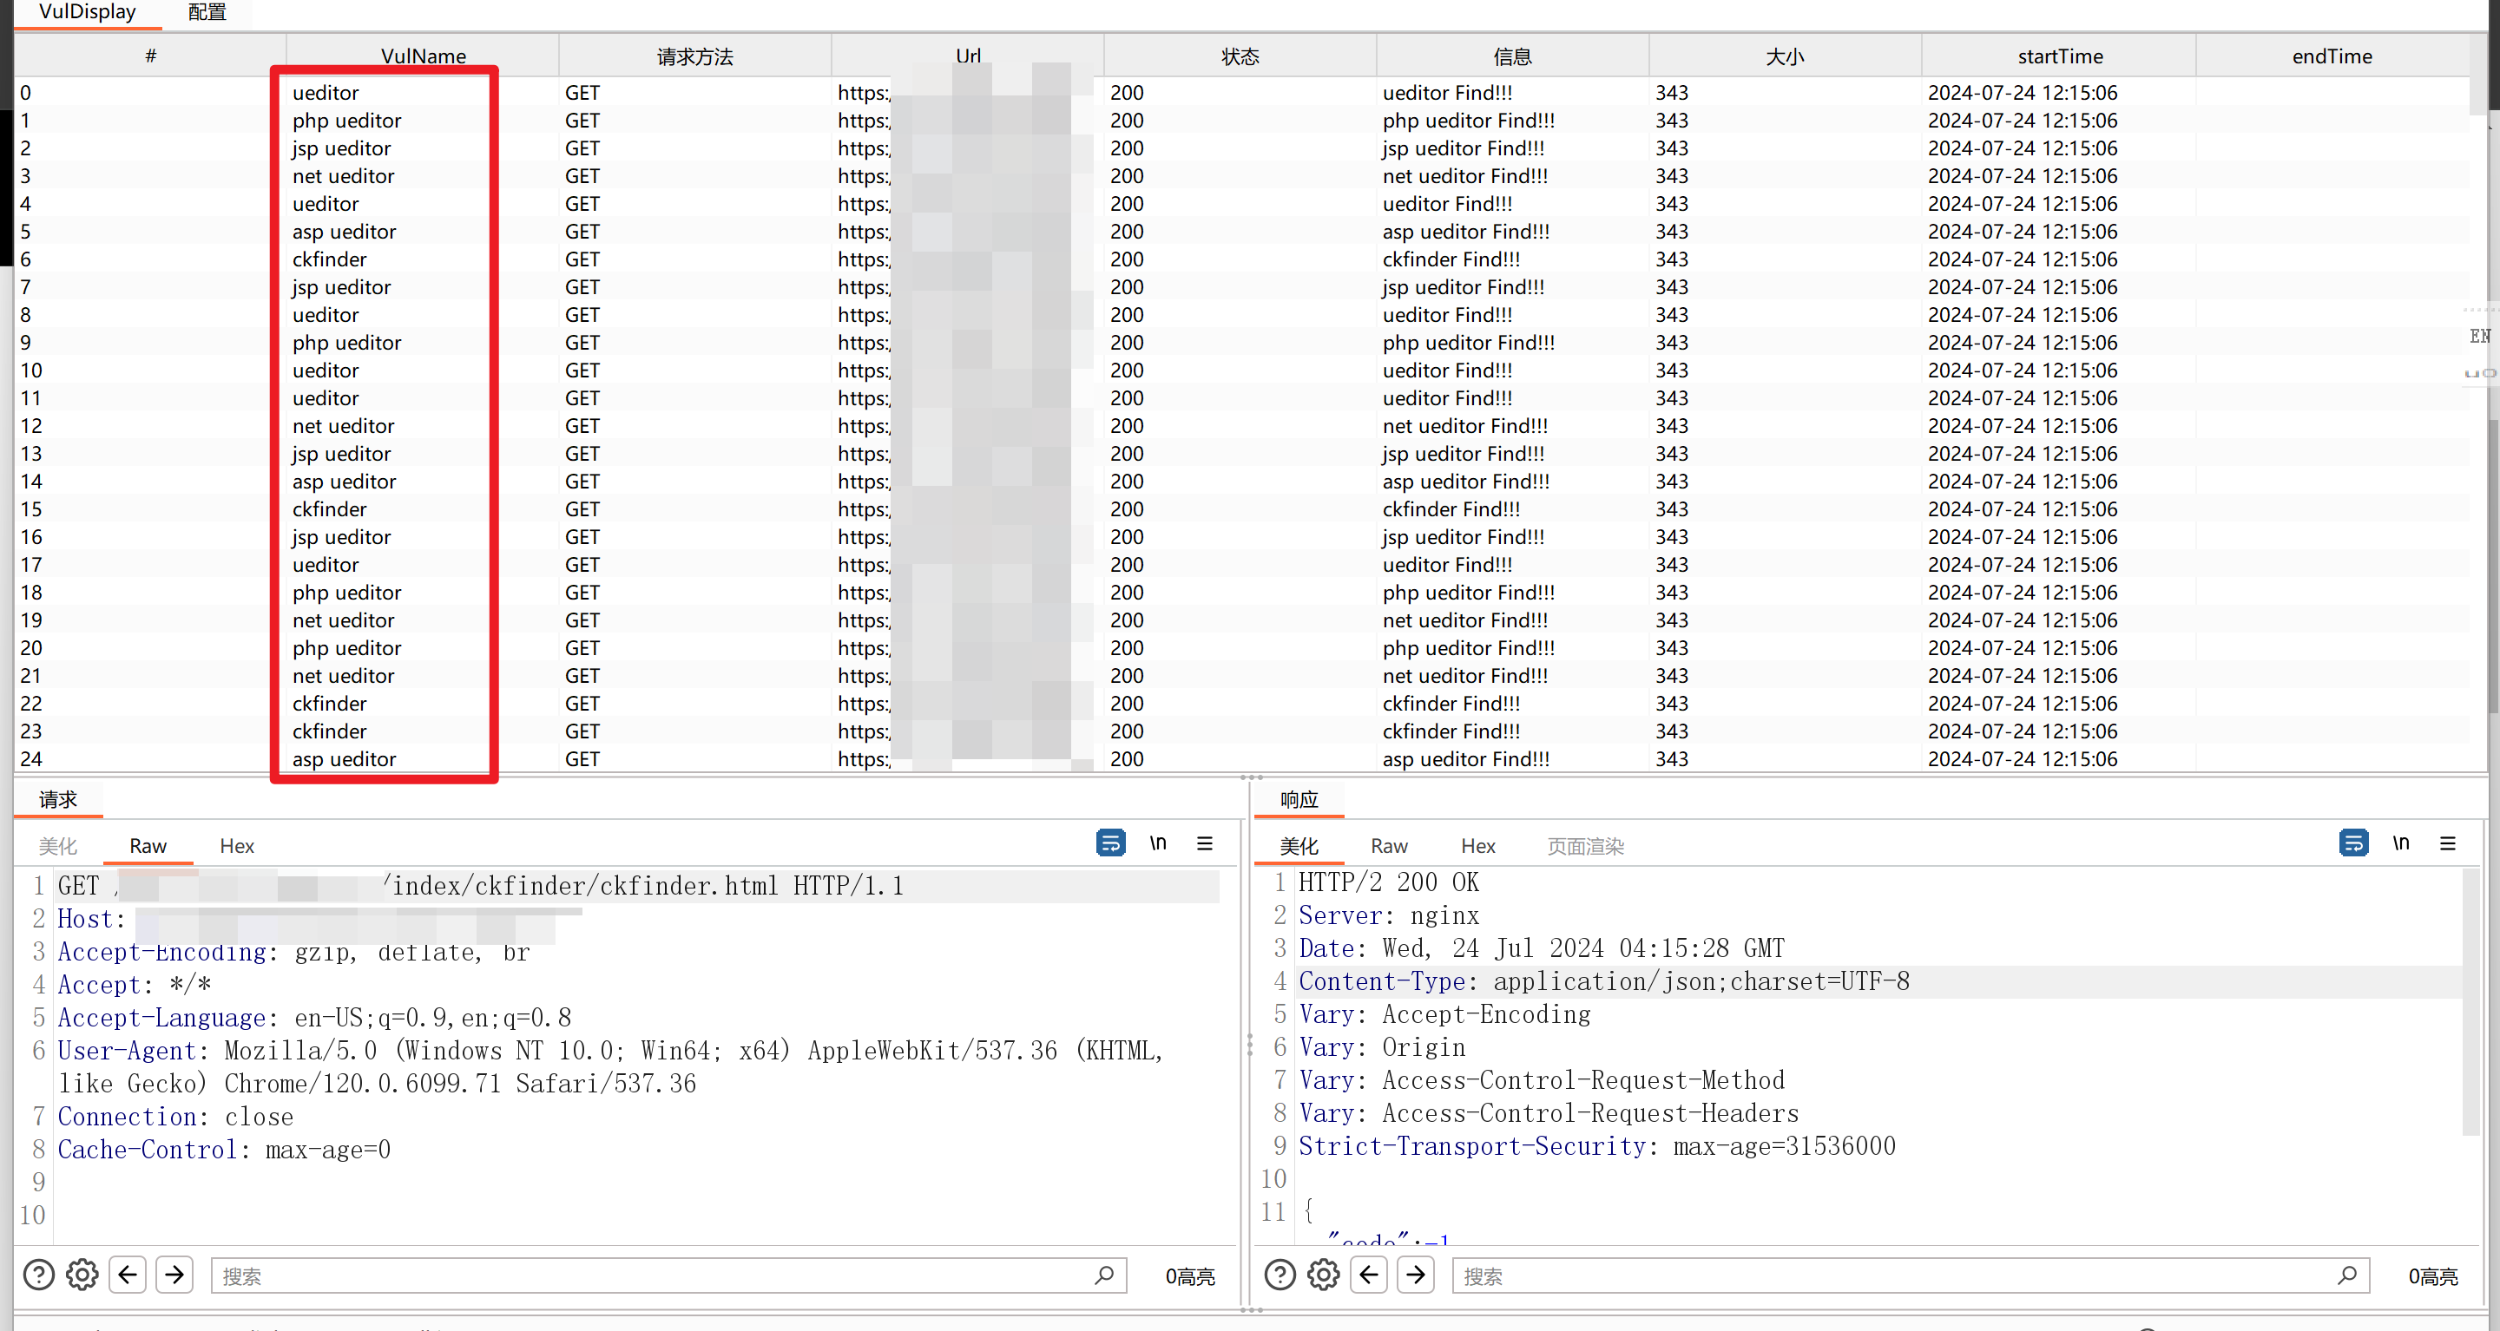Toggle show newline characters in request panel

point(1158,843)
